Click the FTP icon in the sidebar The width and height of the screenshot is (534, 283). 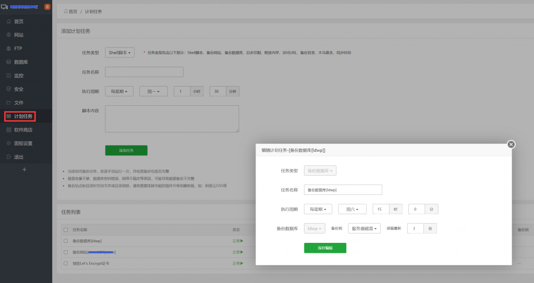pyautogui.click(x=8, y=48)
